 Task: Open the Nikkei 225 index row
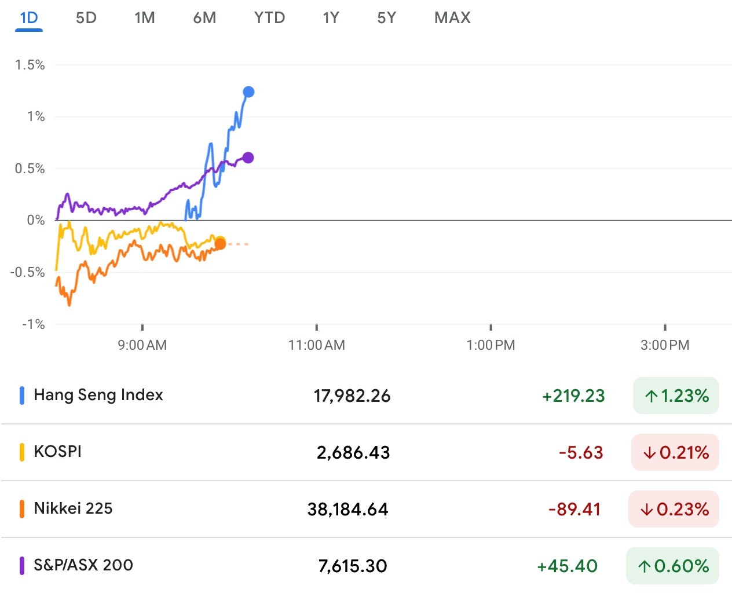click(366, 509)
